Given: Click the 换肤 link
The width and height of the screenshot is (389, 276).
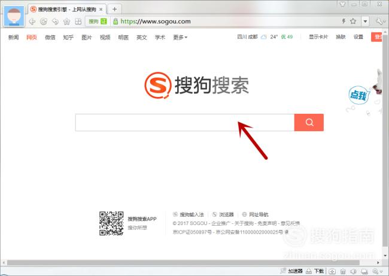Looking at the screenshot, I should point(341,37).
